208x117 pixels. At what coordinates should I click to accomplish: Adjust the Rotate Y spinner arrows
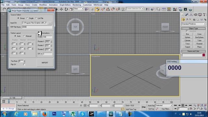pyautogui.click(x=51, y=45)
